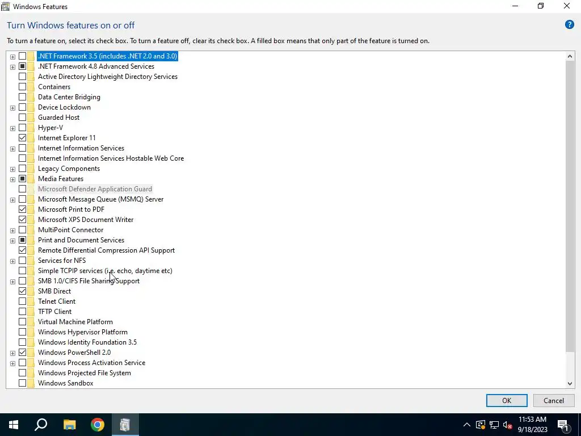Select the Windows Features taskbar icon
The height and width of the screenshot is (436, 581).
click(125, 425)
